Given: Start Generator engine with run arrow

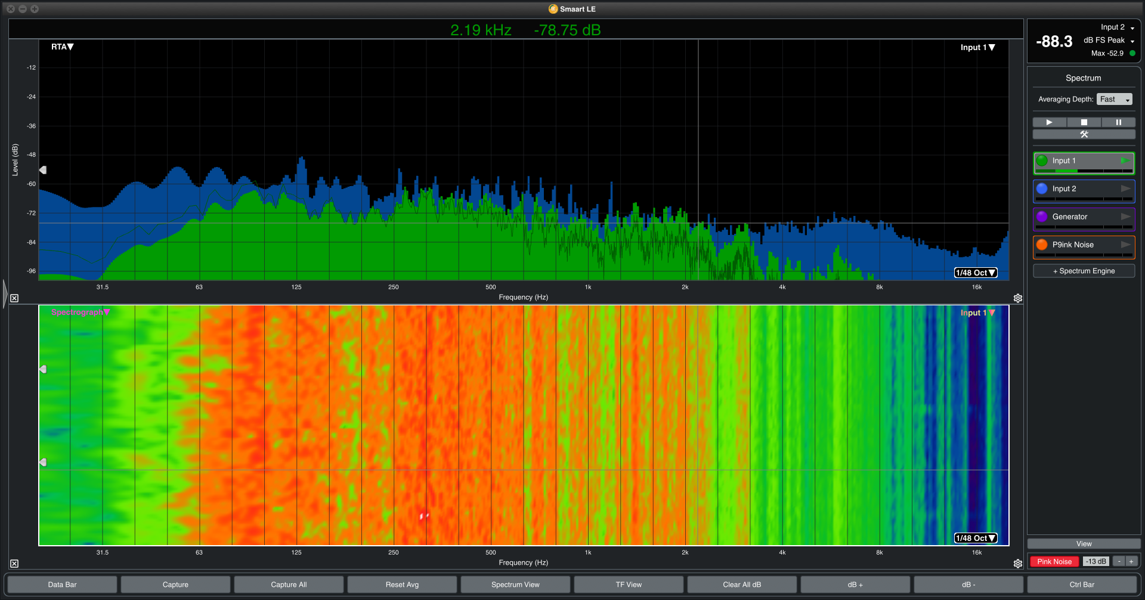Looking at the screenshot, I should pos(1125,217).
